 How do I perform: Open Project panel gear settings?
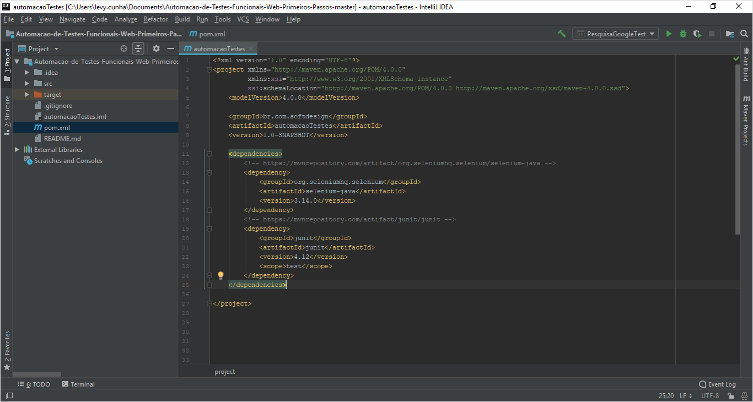tap(156, 48)
